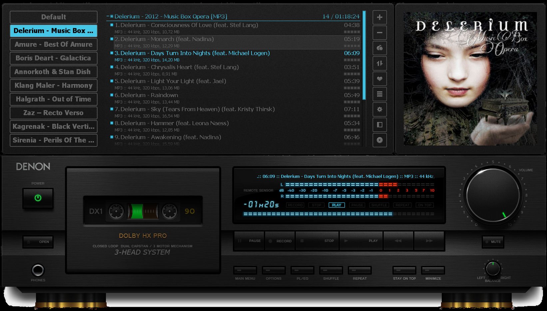Click the minus icon to remove tracks
547x311 pixels.
[379, 33]
